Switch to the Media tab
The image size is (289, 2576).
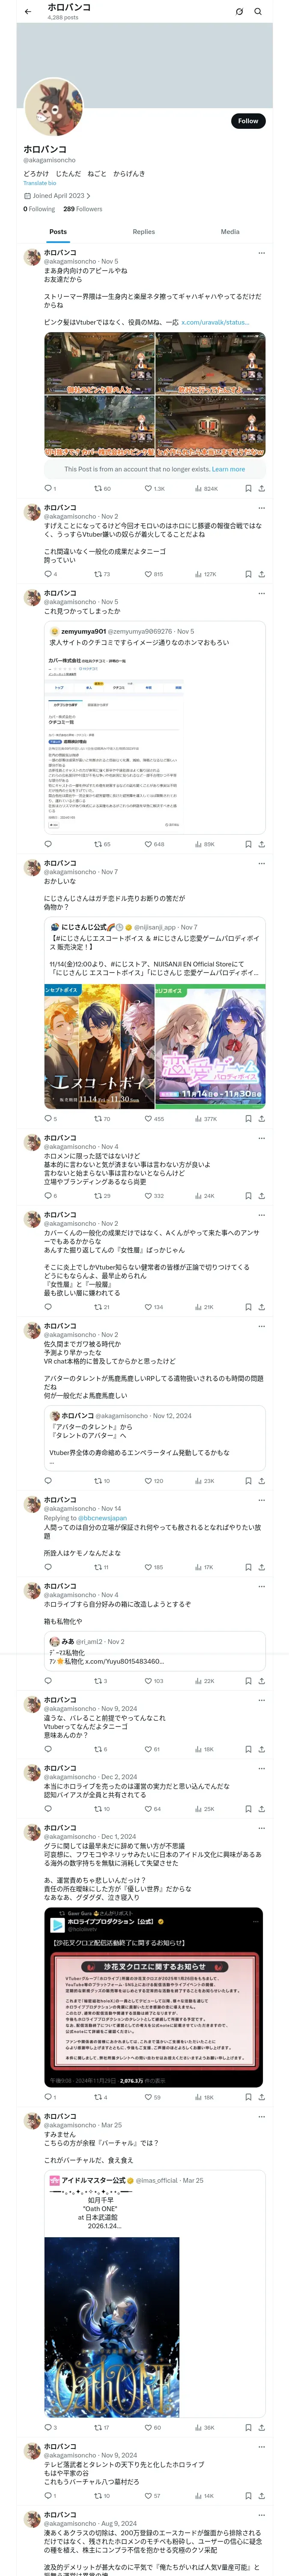[x=229, y=232]
